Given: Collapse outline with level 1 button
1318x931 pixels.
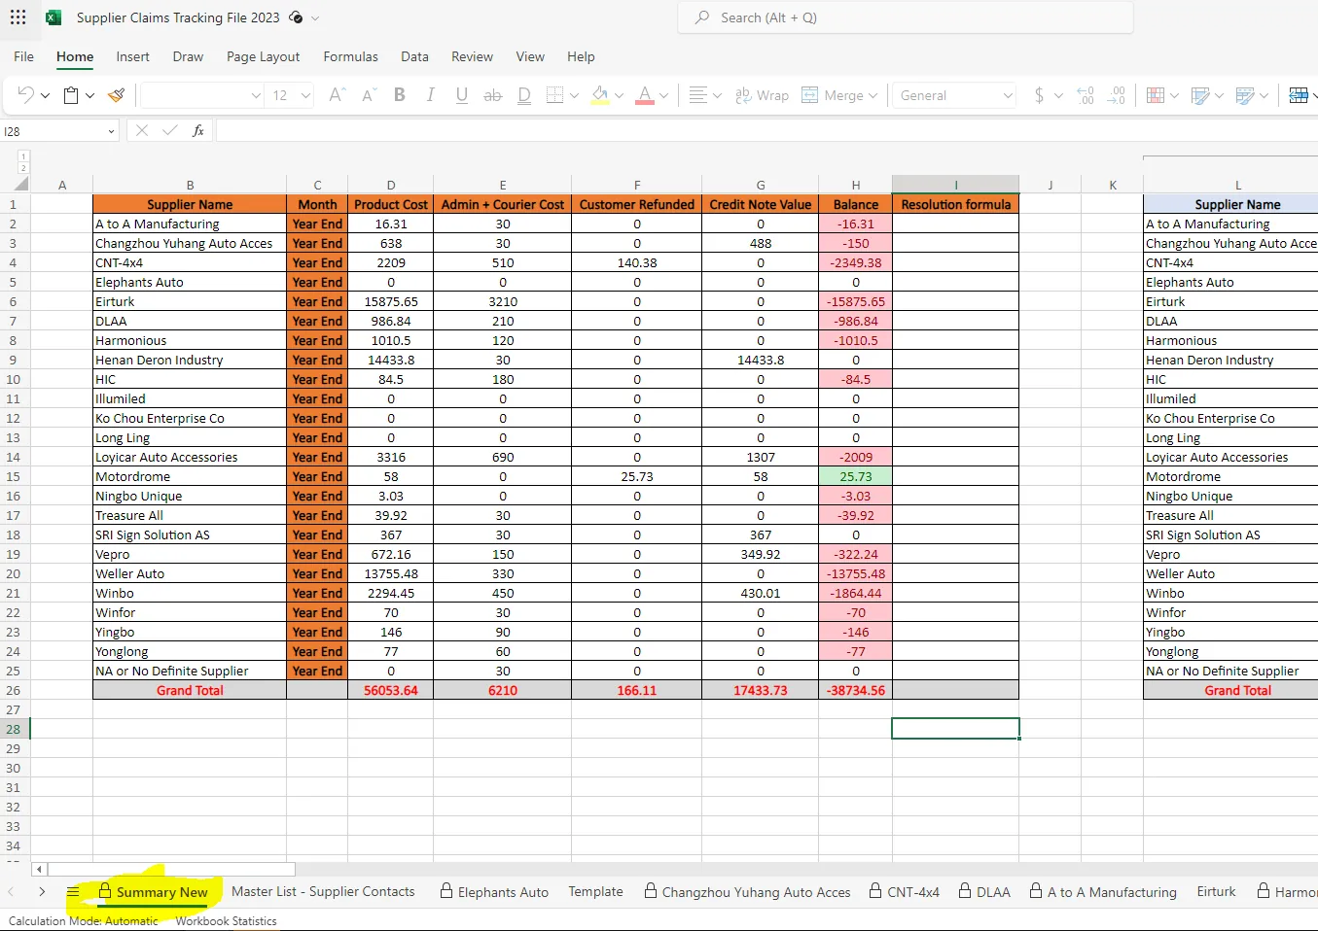Looking at the screenshot, I should pos(23,155).
